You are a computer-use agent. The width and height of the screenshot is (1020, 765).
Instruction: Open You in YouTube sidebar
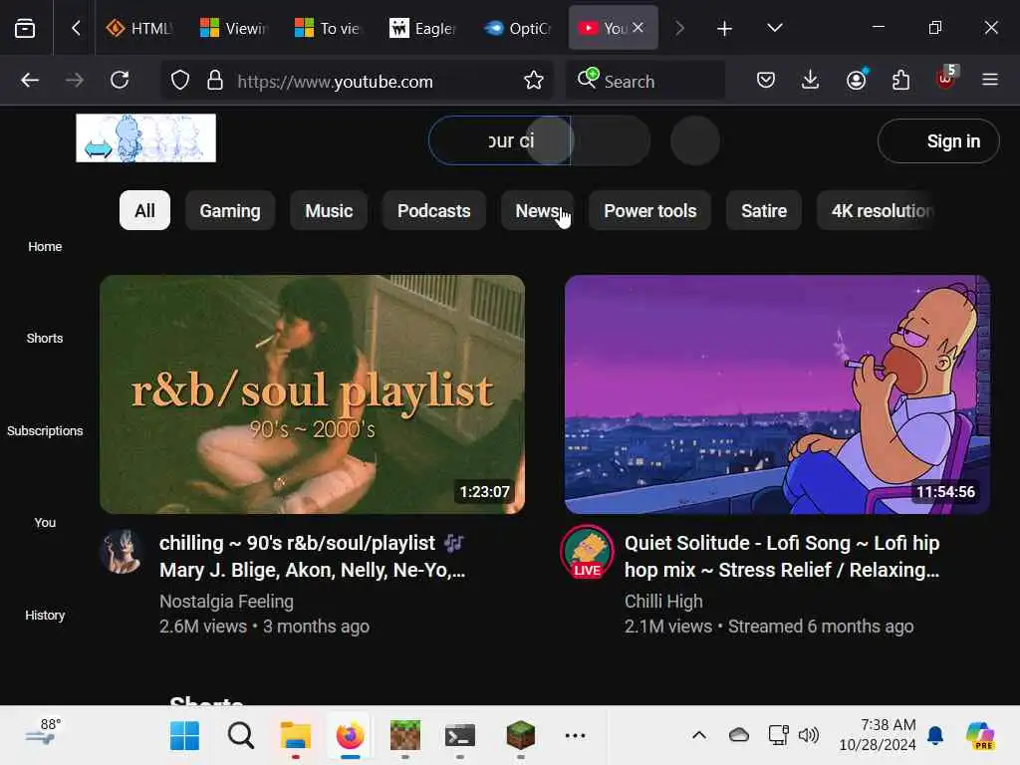click(x=45, y=522)
